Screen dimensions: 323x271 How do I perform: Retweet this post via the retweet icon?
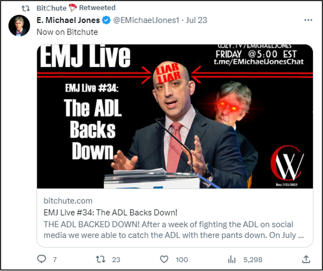(100, 259)
